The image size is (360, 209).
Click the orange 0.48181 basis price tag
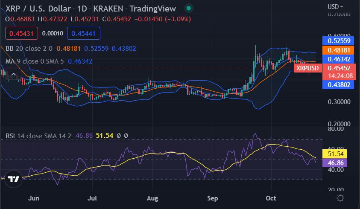pyautogui.click(x=339, y=50)
